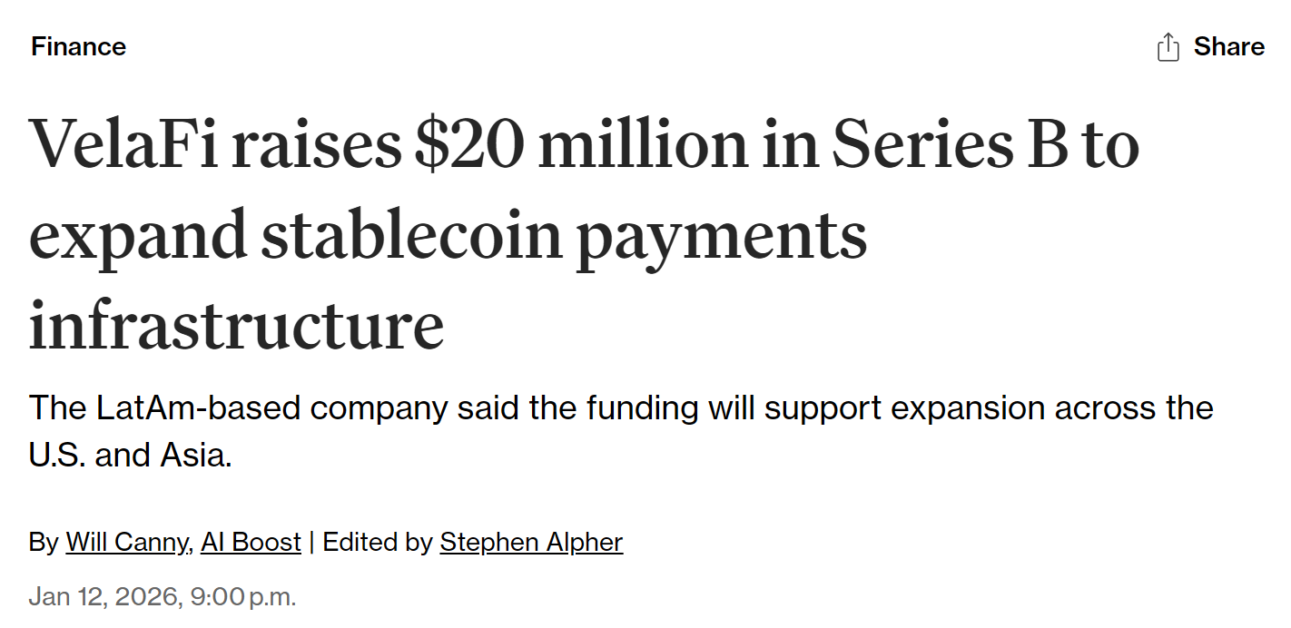Click the word "infrastructure" in headline
Viewport: 1291px width, 628px height.
pyautogui.click(x=236, y=325)
